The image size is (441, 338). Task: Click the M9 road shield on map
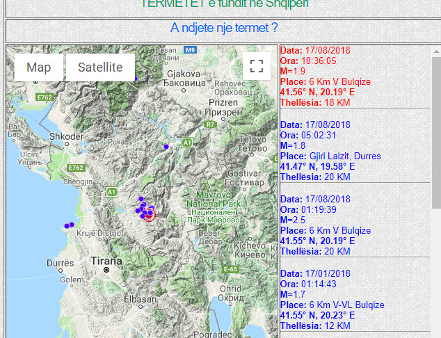(x=191, y=50)
